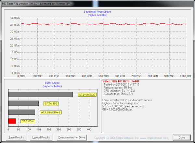
Task: Click the SATA 150 yellow label
Action: [x=51, y=103]
